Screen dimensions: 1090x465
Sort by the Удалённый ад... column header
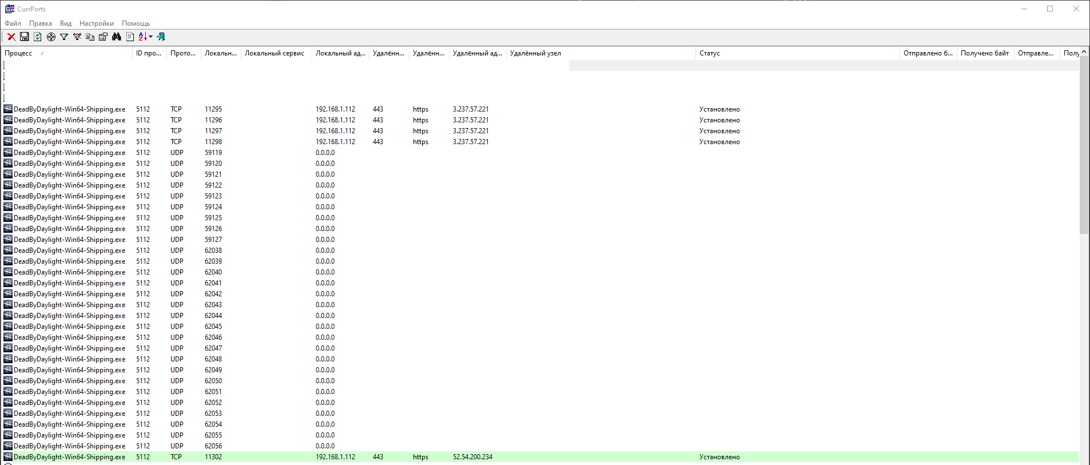(478, 53)
